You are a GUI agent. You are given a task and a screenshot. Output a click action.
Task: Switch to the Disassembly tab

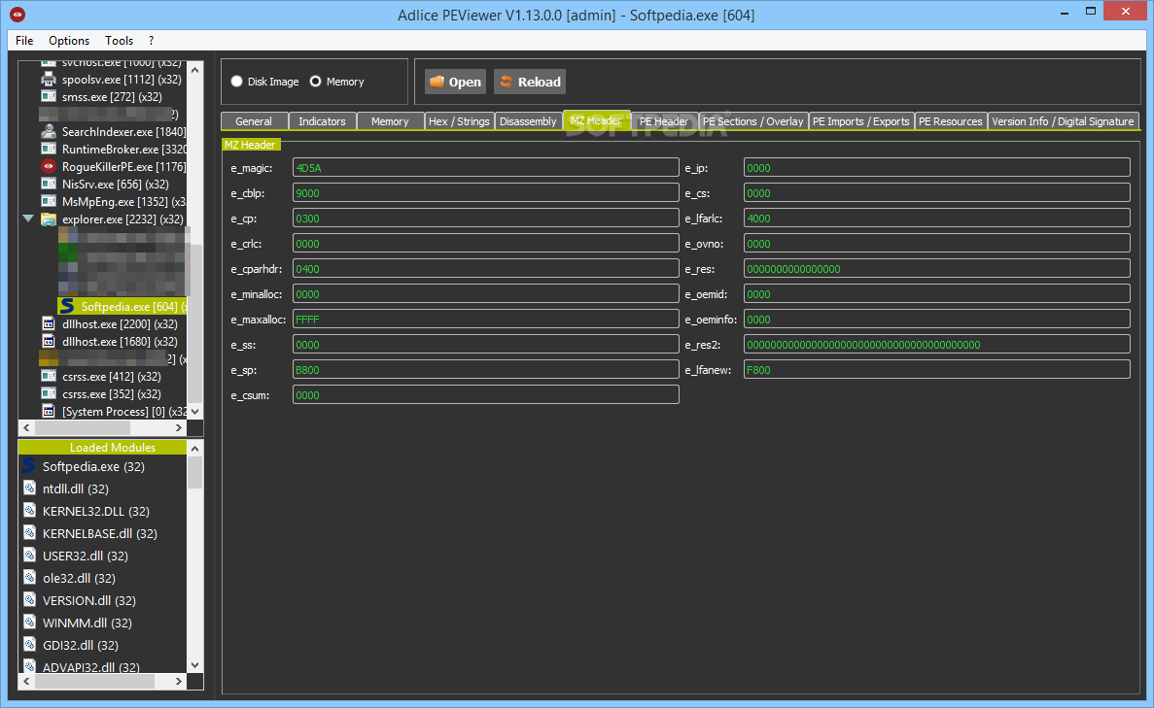pyautogui.click(x=528, y=121)
